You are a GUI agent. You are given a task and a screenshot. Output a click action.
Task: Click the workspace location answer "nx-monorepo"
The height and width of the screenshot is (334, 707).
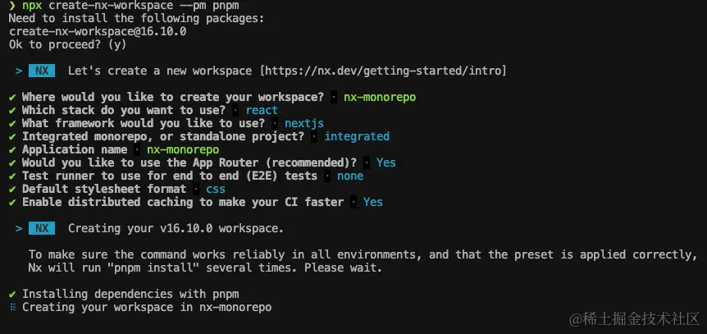point(380,97)
